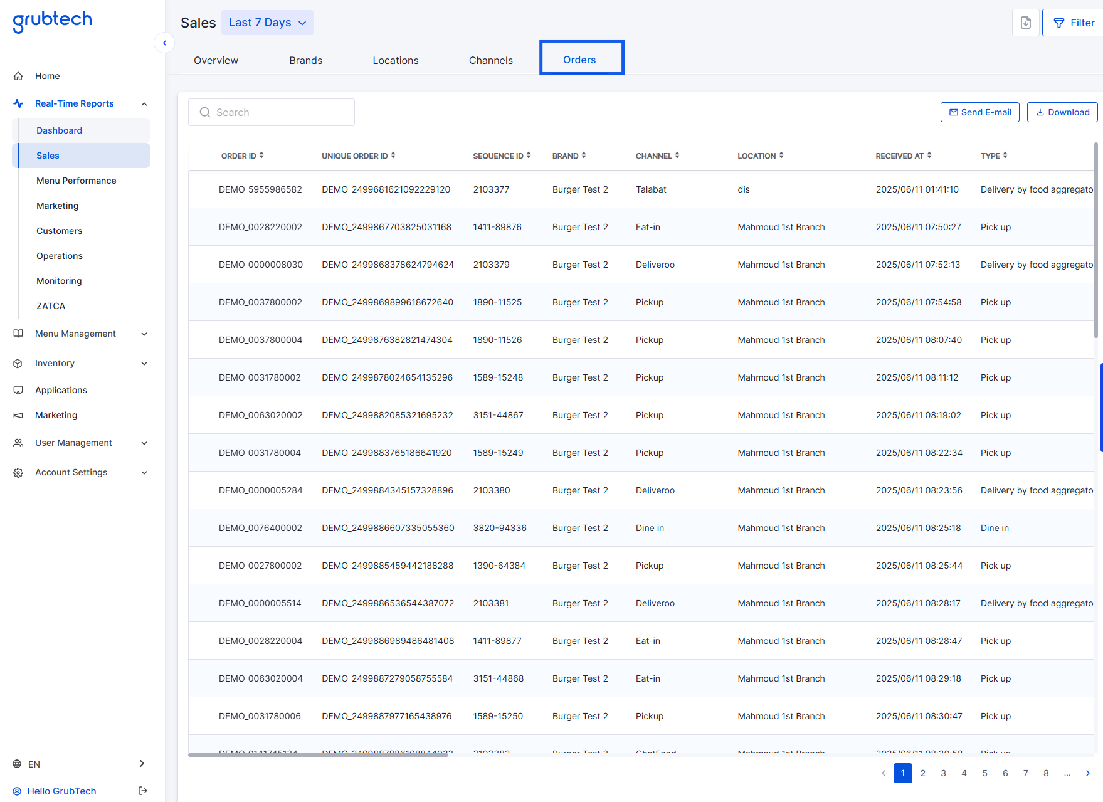Image resolution: width=1103 pixels, height=802 pixels.
Task: Click the Real-Time Reports pulse icon
Action: click(18, 103)
